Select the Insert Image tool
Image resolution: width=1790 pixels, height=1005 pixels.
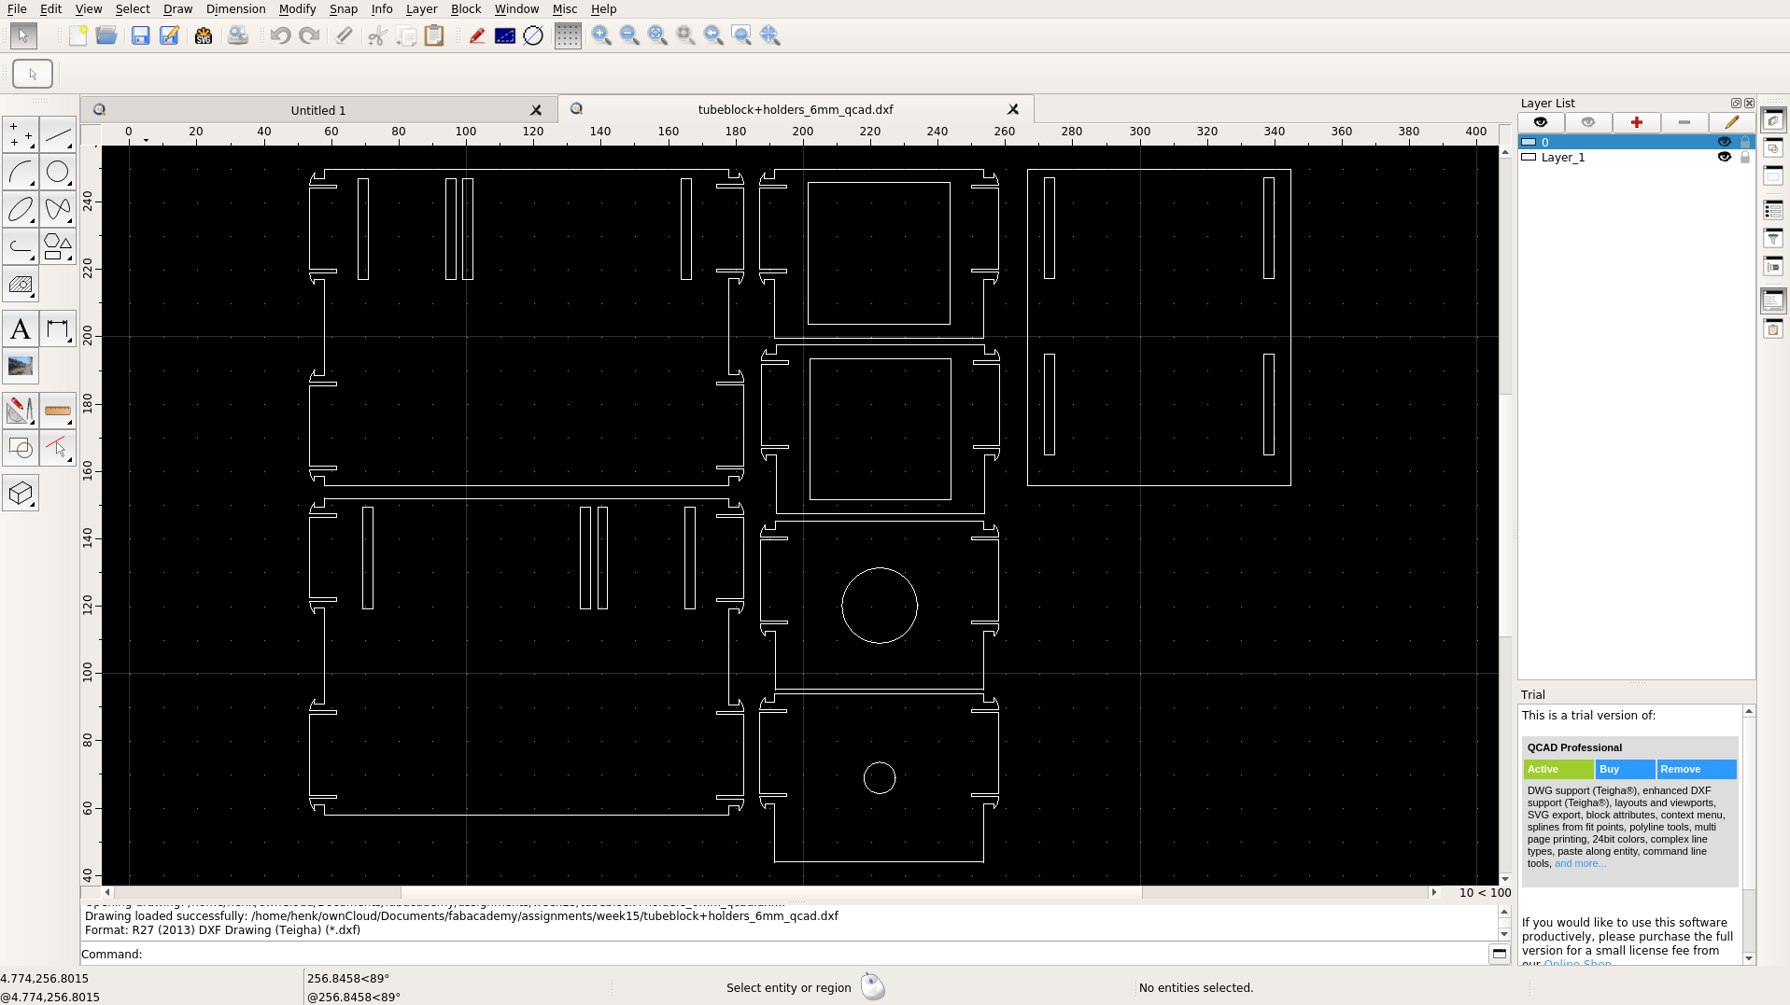21,366
